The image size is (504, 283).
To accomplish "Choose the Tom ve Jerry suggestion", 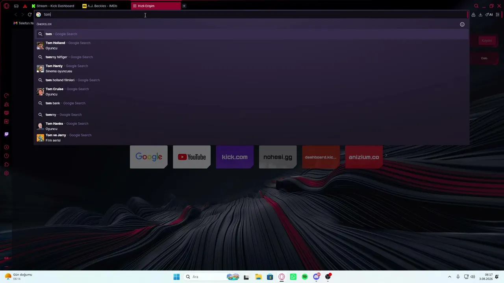I will point(251,138).
